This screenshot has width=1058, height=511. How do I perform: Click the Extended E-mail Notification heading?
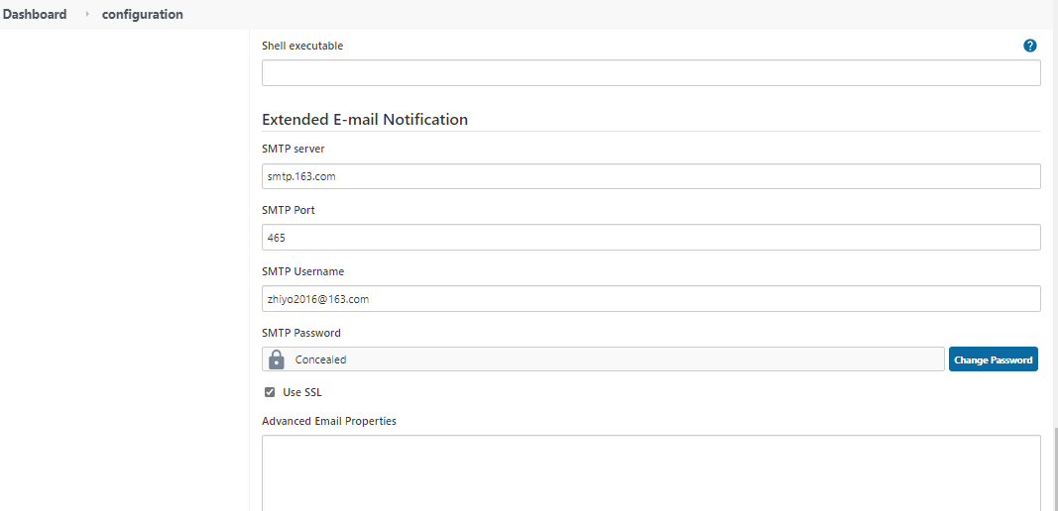[x=365, y=119]
